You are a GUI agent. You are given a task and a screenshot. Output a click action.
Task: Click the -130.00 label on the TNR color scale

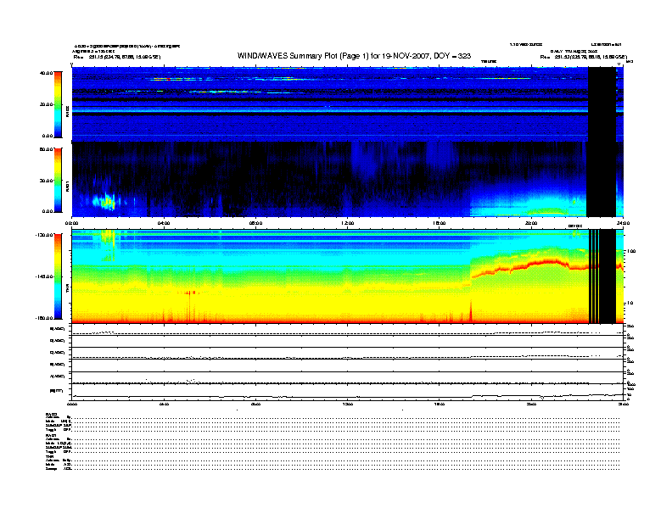[45, 235]
